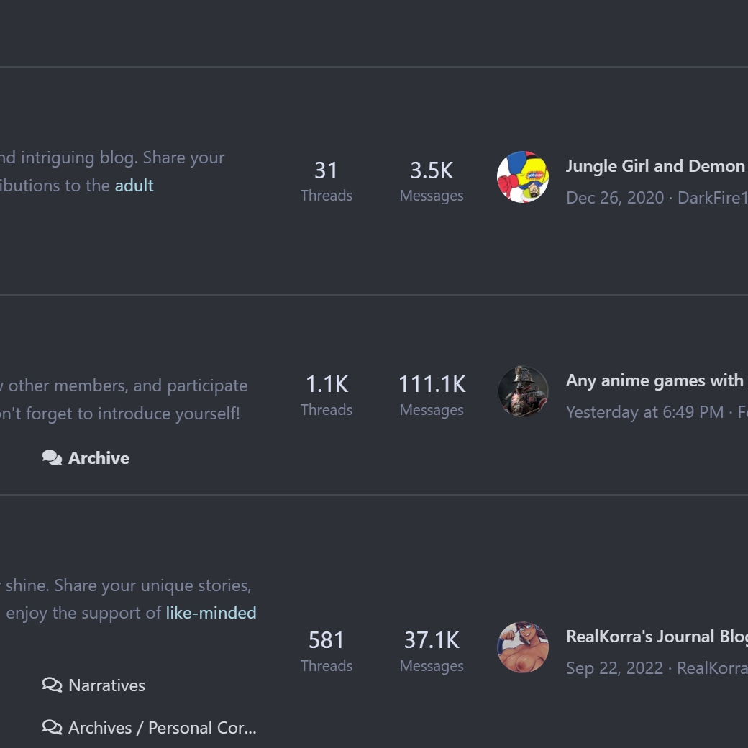Click the Sep 22, 2022 post date
The height and width of the screenshot is (748, 748).
pos(614,668)
